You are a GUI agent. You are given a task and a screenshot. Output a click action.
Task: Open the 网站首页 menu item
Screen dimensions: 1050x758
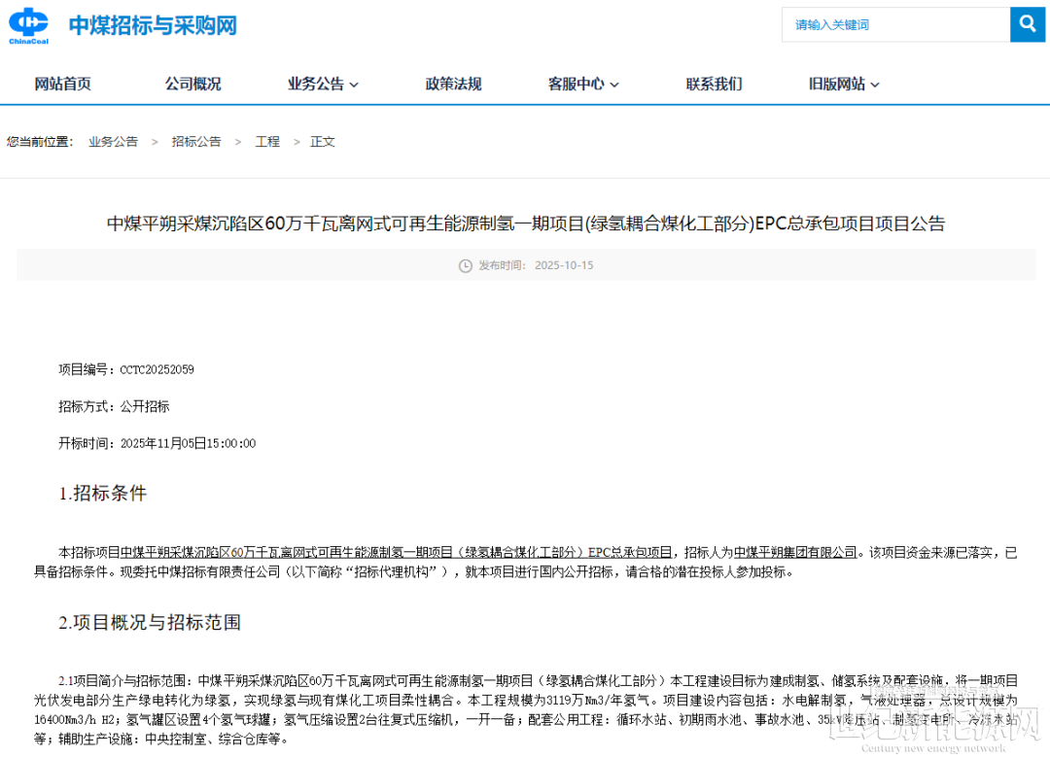63,85
